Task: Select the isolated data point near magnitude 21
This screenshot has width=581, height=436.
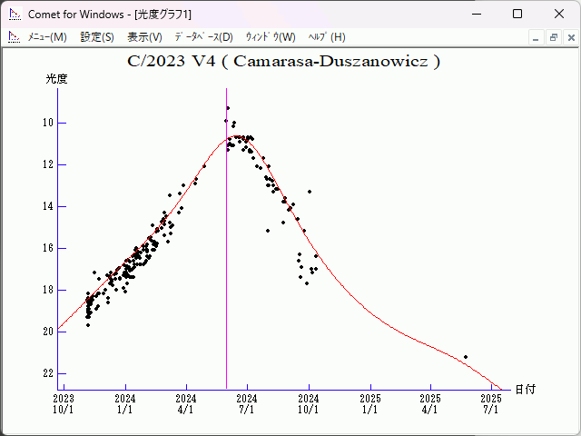Action: tap(466, 357)
